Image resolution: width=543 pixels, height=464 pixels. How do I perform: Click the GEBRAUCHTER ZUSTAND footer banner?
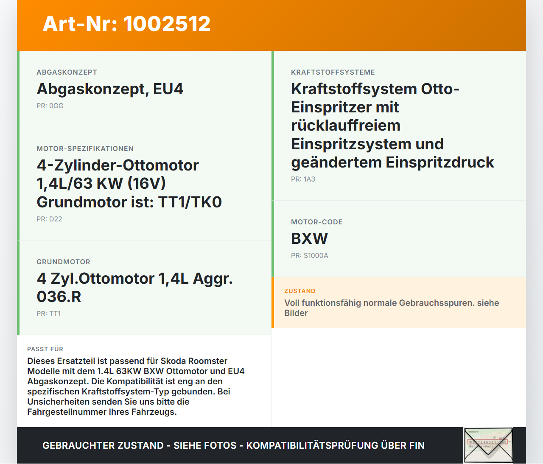pos(233,445)
